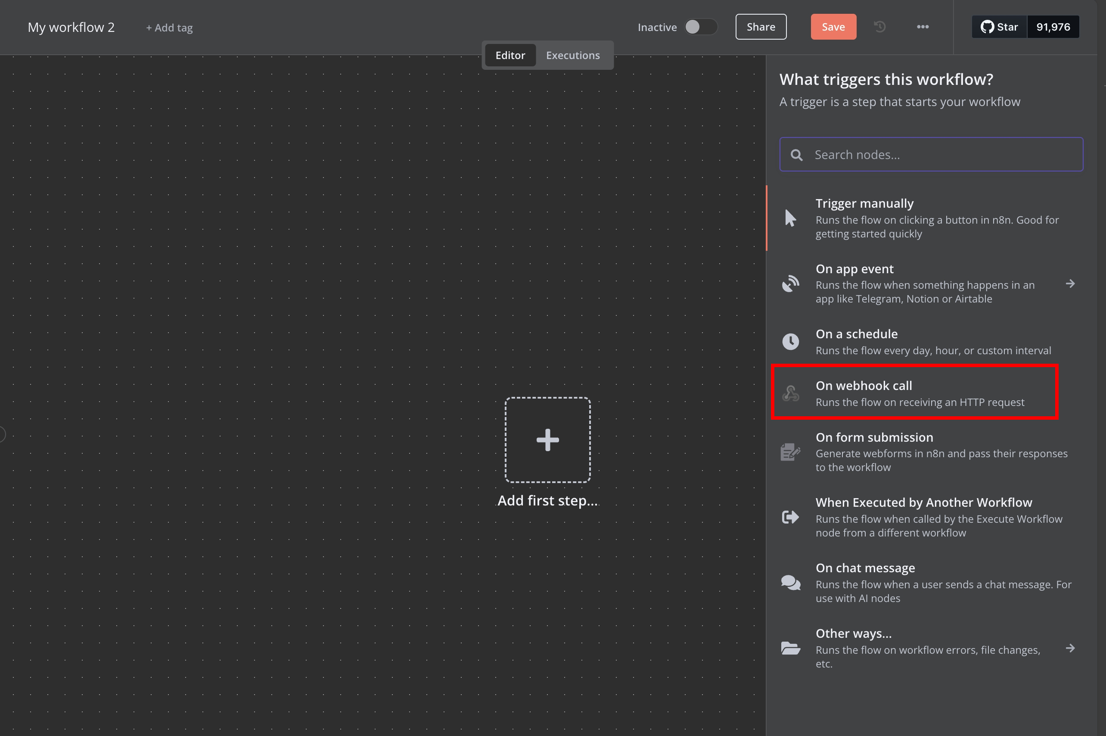The height and width of the screenshot is (736, 1106).
Task: Open the three-dots workflow options menu
Action: [x=923, y=27]
